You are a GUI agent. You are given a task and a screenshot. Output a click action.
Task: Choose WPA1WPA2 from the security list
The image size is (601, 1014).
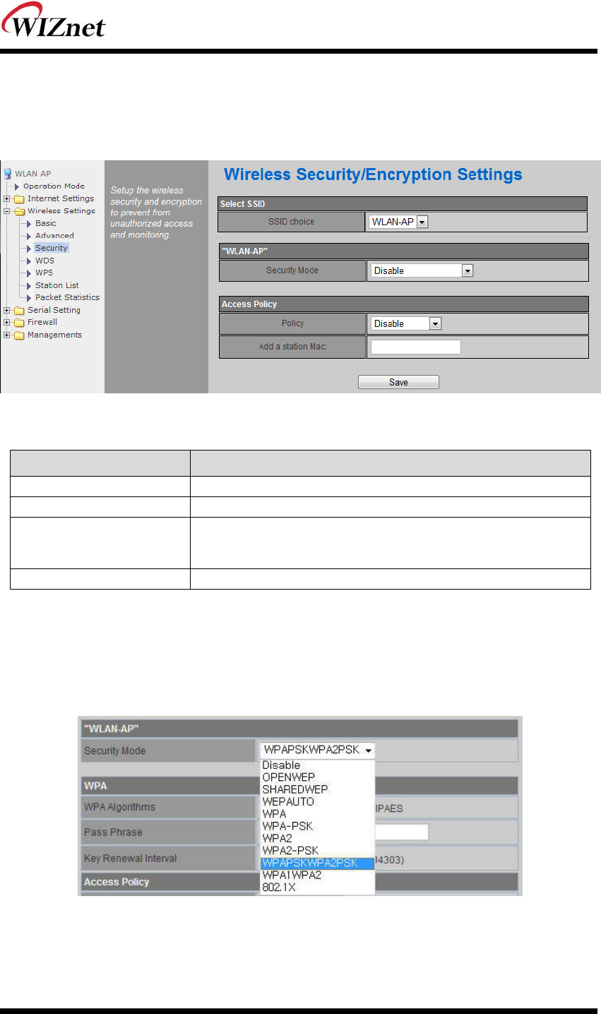pyautogui.click(x=317, y=875)
